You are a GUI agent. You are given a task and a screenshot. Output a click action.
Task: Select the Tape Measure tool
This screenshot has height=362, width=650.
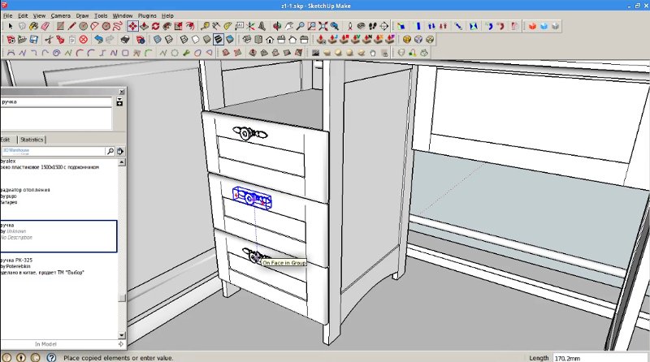(x=205, y=26)
